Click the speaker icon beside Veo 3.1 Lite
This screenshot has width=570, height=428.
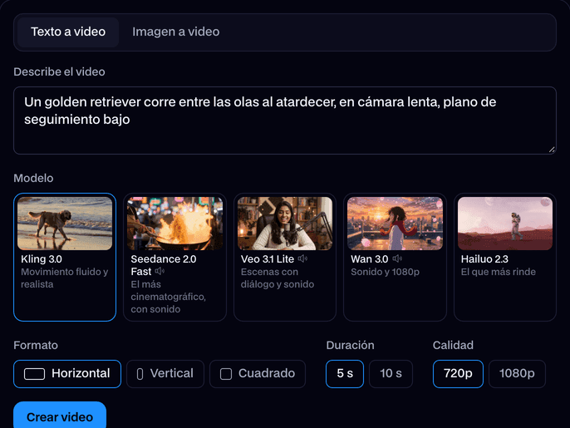(x=302, y=258)
